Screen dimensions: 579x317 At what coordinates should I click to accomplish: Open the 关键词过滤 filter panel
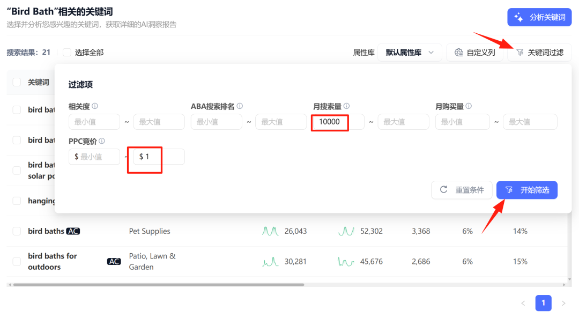click(539, 53)
